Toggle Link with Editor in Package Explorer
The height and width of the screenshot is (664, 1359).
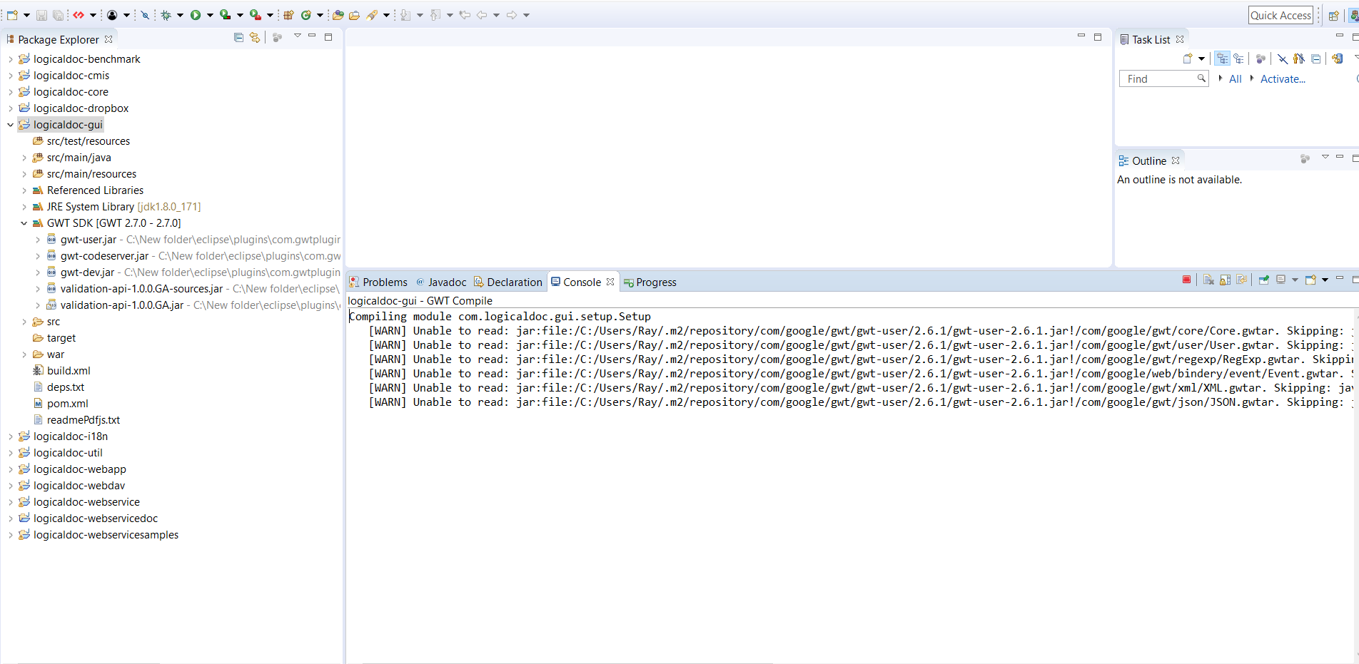tap(255, 37)
